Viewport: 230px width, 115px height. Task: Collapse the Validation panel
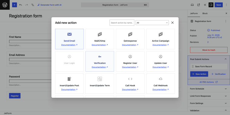(x=209, y=110)
